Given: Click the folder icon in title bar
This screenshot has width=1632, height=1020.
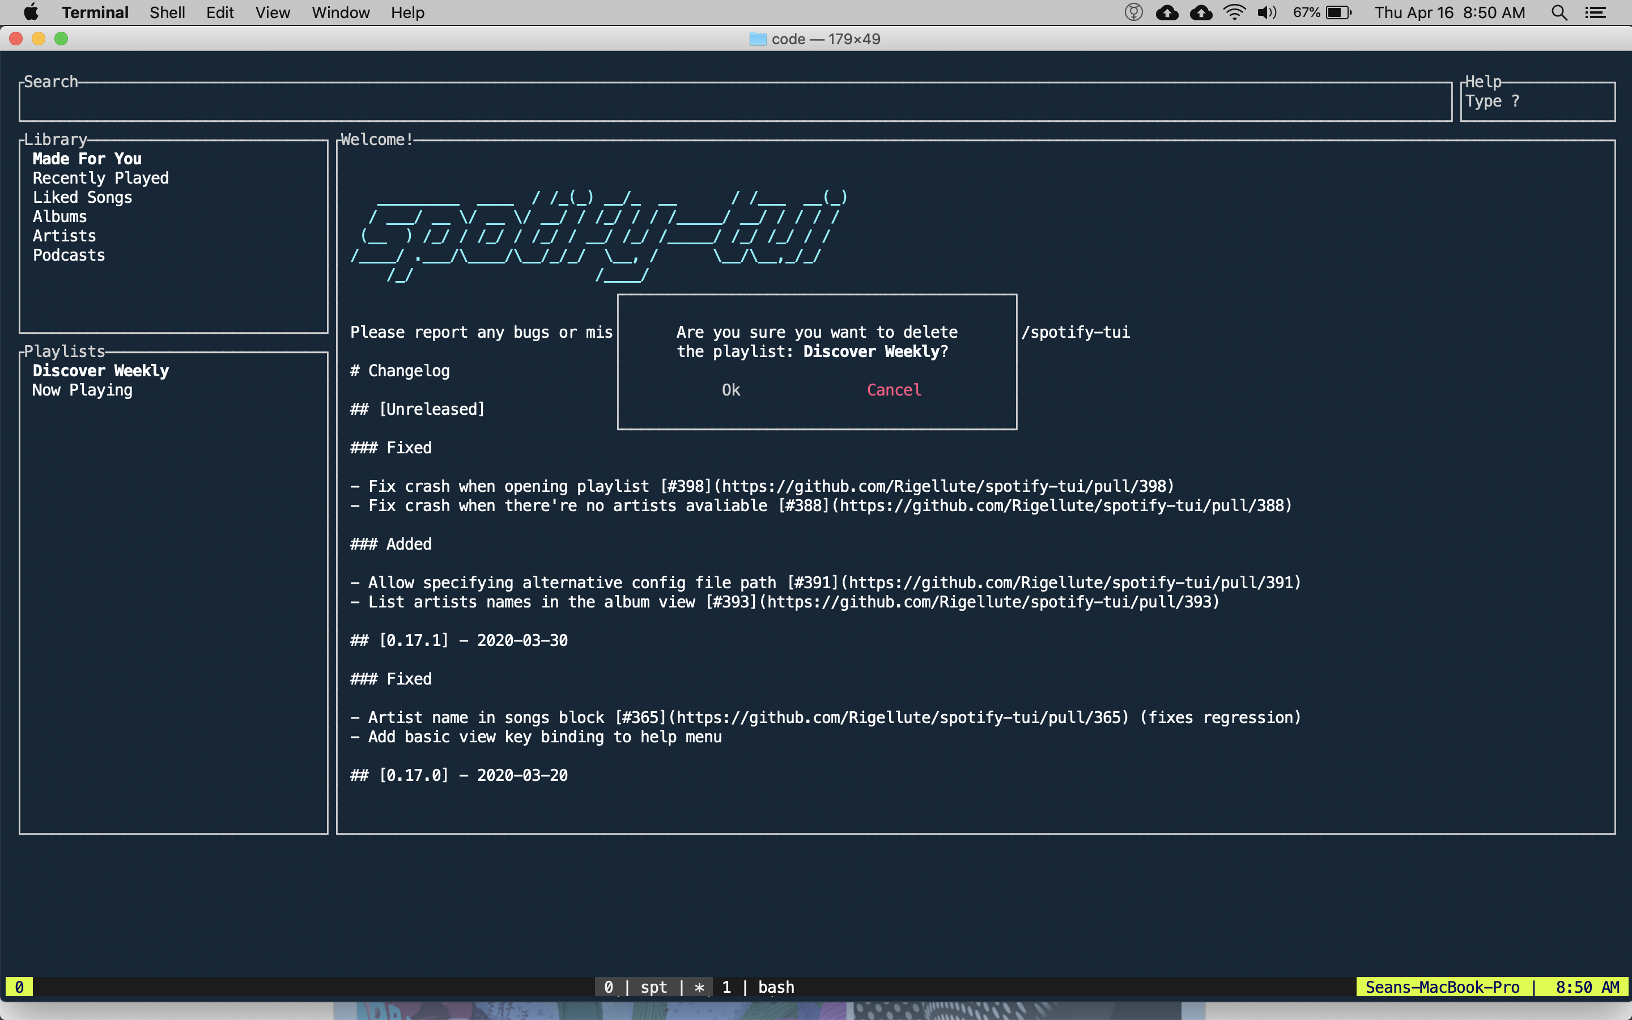Looking at the screenshot, I should 757,39.
